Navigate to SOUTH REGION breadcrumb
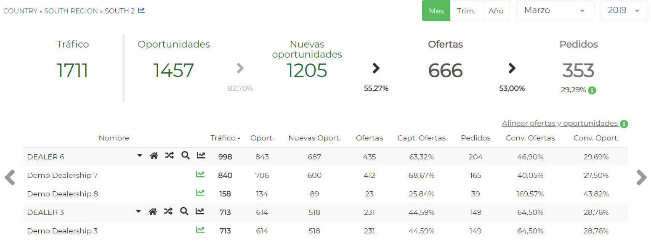The height and width of the screenshot is (246, 651). pyautogui.click(x=71, y=11)
